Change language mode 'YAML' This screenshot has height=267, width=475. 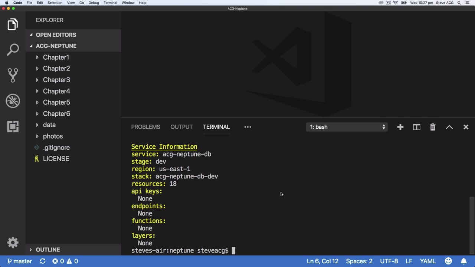[427, 261]
